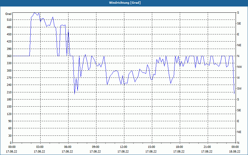Choose the 60 y-axis tick label
This screenshot has height=155, width=248.
10,128
